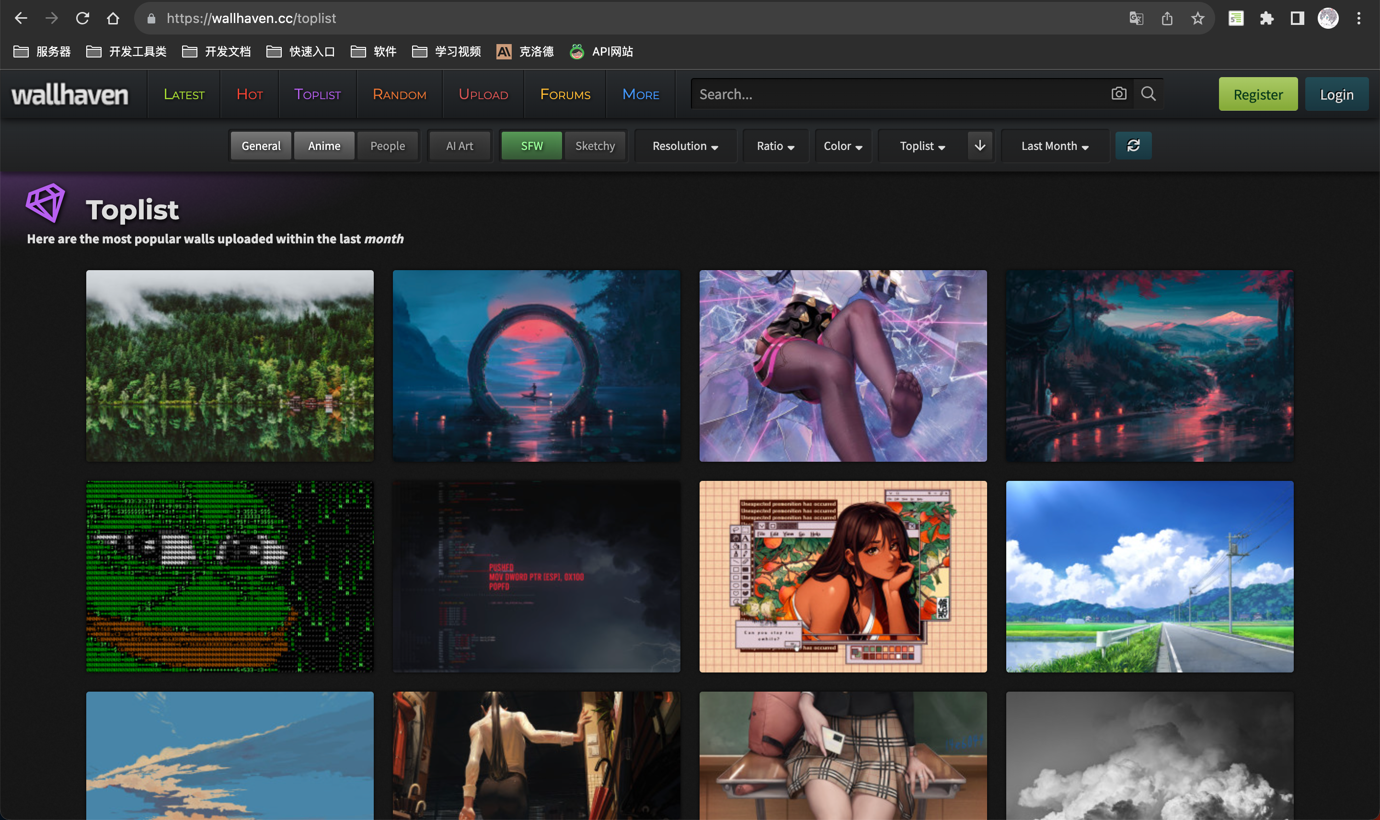
Task: Click the sort descending arrow icon
Action: (x=980, y=146)
